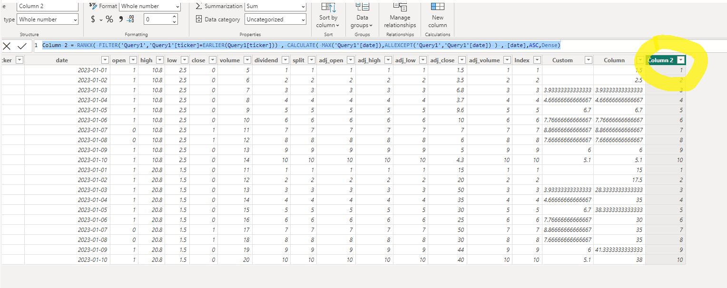Click inside the DAX formula bar text
727x288 pixels.
click(301, 46)
